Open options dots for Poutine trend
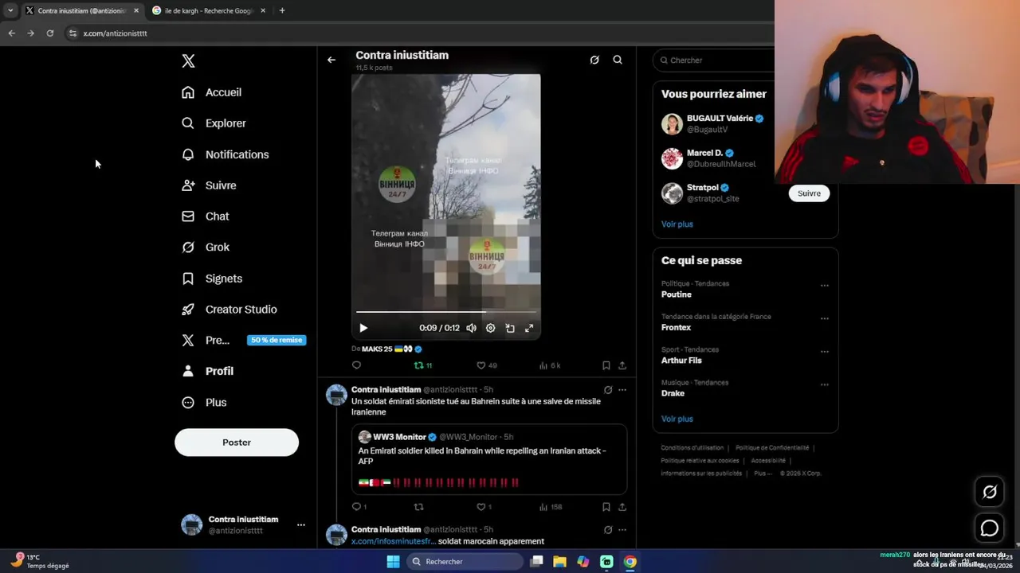 click(x=825, y=285)
